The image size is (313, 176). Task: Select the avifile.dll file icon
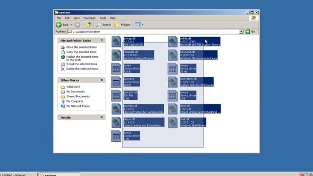click(173, 42)
